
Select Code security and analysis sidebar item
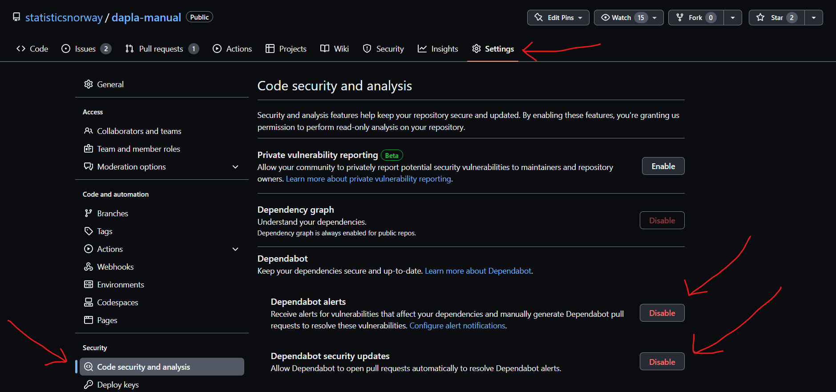click(x=162, y=367)
